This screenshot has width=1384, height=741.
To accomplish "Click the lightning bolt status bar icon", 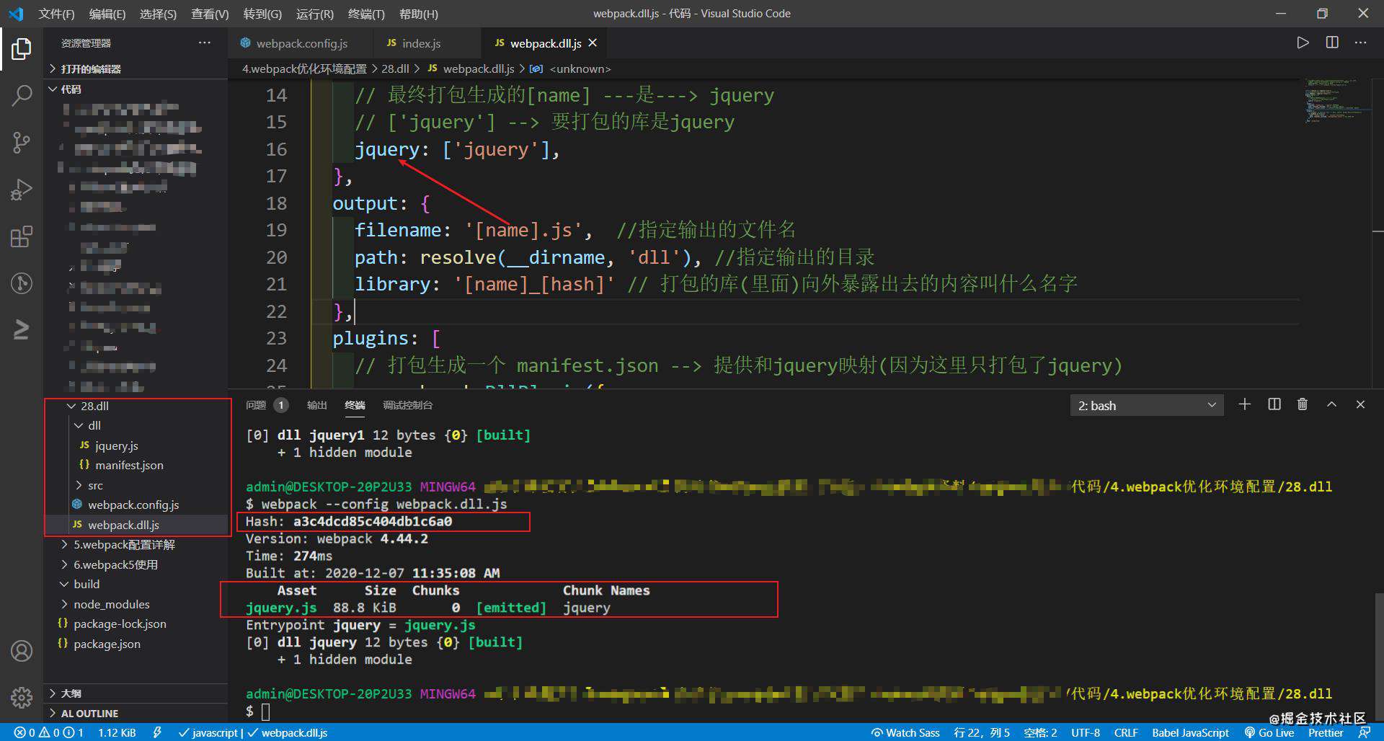I will tap(157, 732).
